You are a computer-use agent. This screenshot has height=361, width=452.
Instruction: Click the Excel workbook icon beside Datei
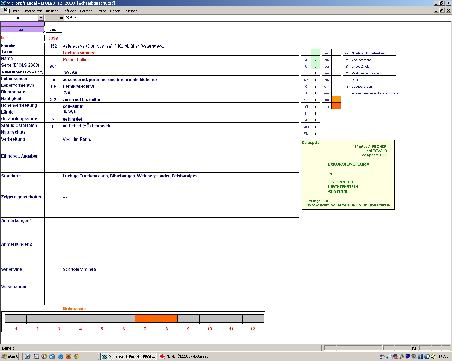point(6,11)
